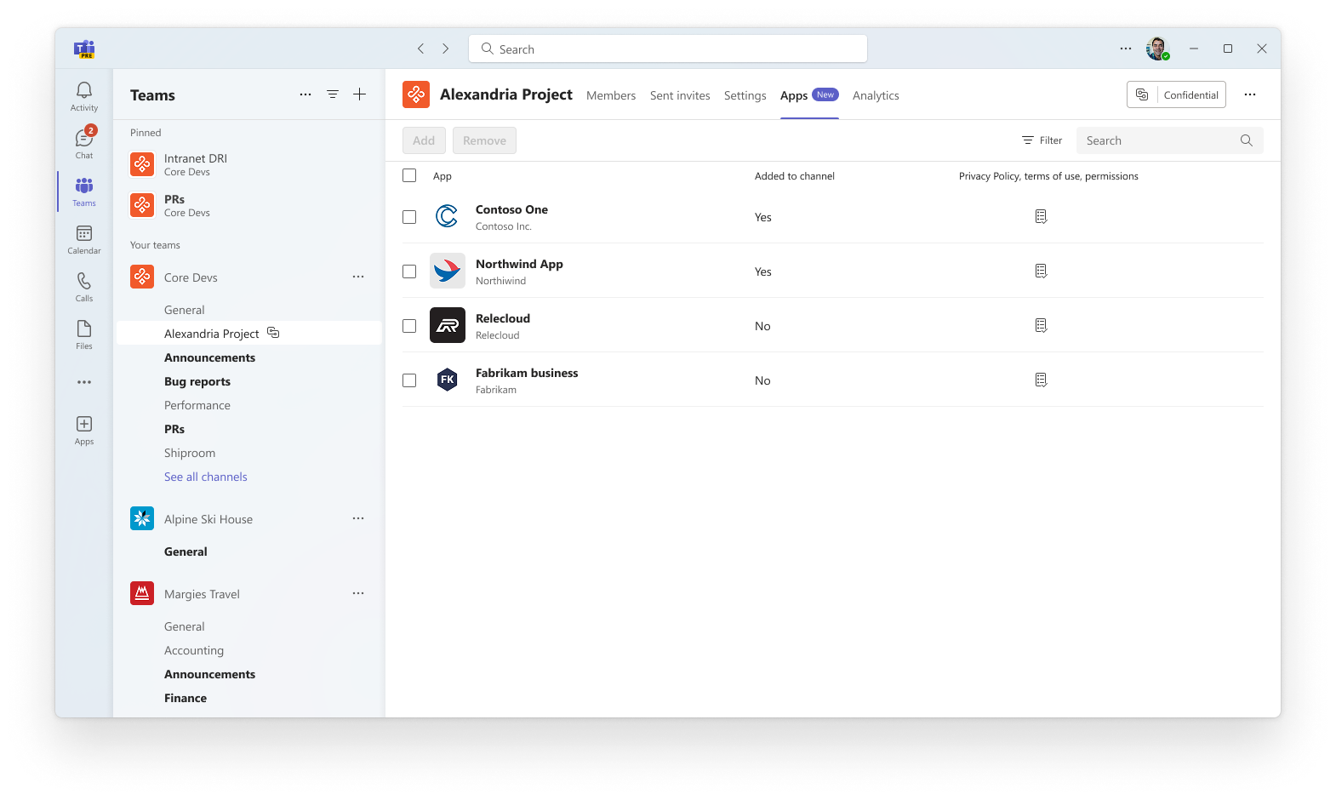Viewport: 1336px width, 800px height.
Task: Open more options for Alpine Ski House
Action: click(x=358, y=518)
